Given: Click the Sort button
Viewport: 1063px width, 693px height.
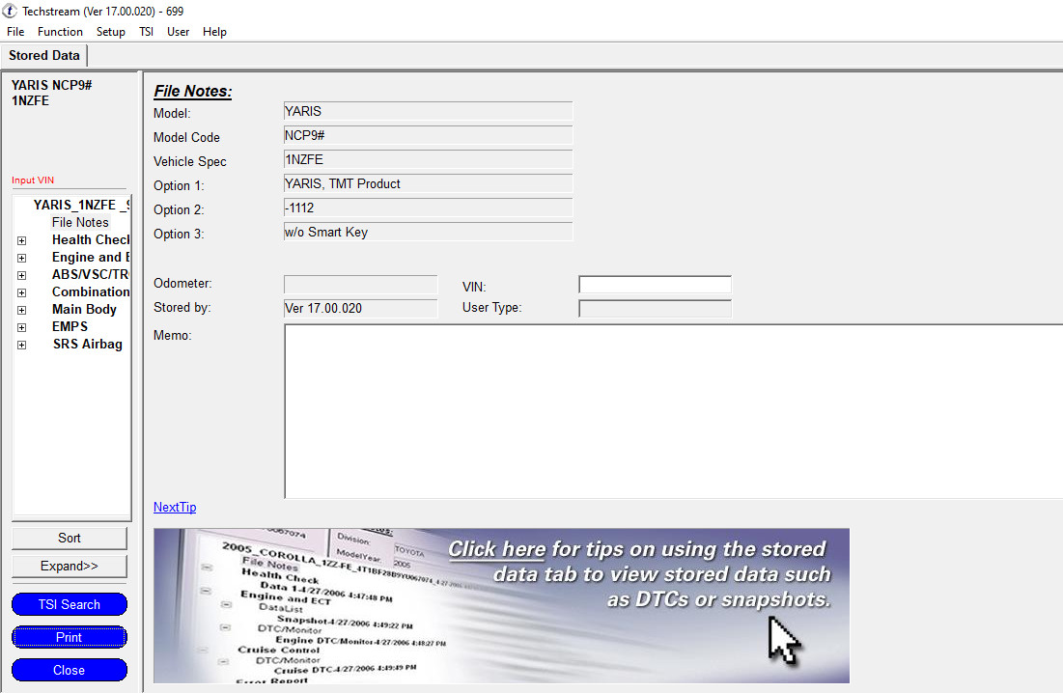Looking at the screenshot, I should [70, 538].
